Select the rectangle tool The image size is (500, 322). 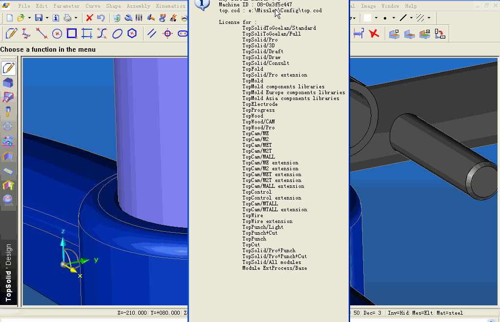tap(72, 34)
